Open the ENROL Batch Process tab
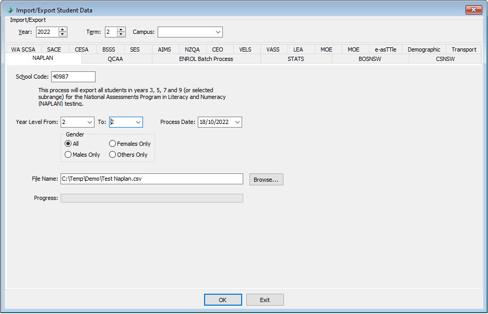The image size is (488, 314). click(x=206, y=59)
